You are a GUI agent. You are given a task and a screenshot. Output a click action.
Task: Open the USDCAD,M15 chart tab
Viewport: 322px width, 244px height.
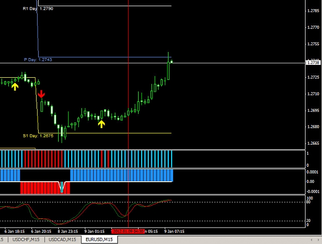point(62,239)
